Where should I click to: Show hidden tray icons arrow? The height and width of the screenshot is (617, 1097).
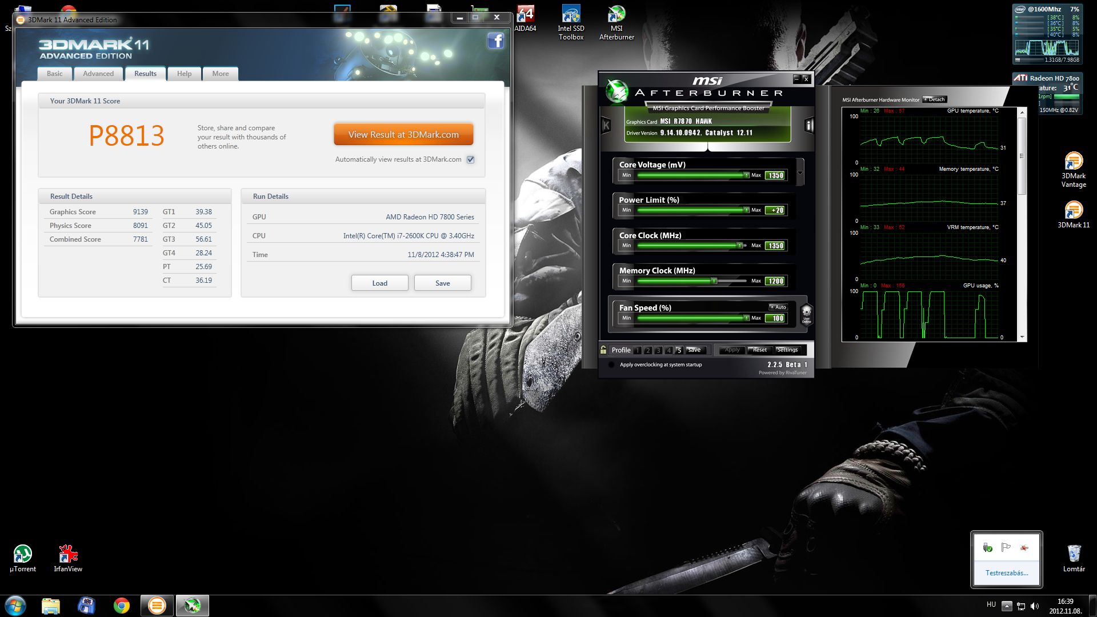coord(1007,606)
